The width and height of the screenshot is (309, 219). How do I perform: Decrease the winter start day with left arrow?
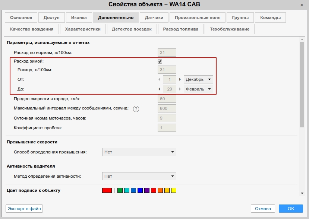click(x=160, y=79)
